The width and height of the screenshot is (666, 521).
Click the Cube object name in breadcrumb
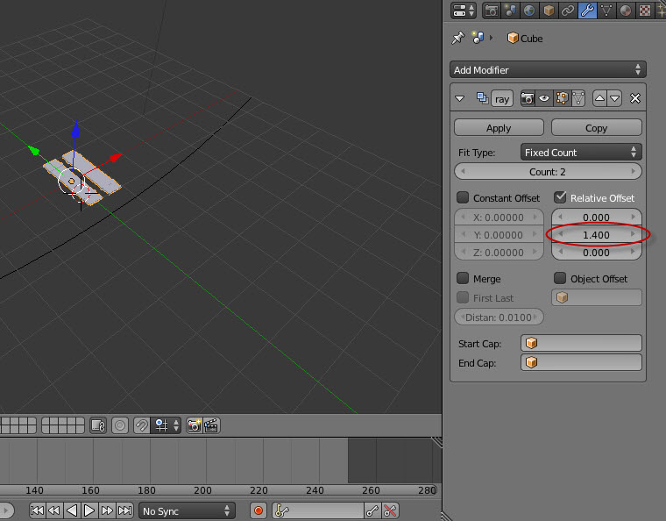[x=531, y=39]
